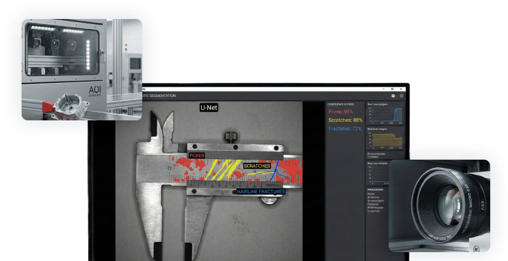Open the blue real-time widget chart
508x261 pixels.
[385, 113]
